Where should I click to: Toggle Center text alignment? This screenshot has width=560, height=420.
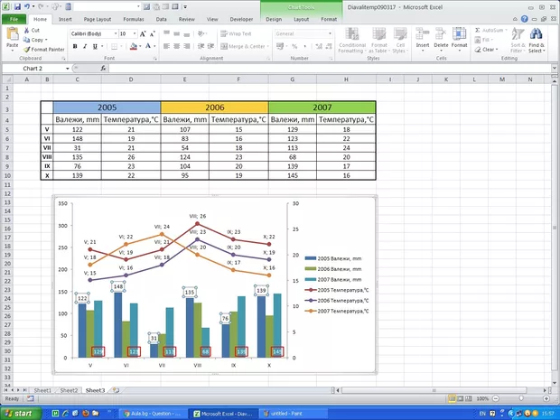[176, 46]
